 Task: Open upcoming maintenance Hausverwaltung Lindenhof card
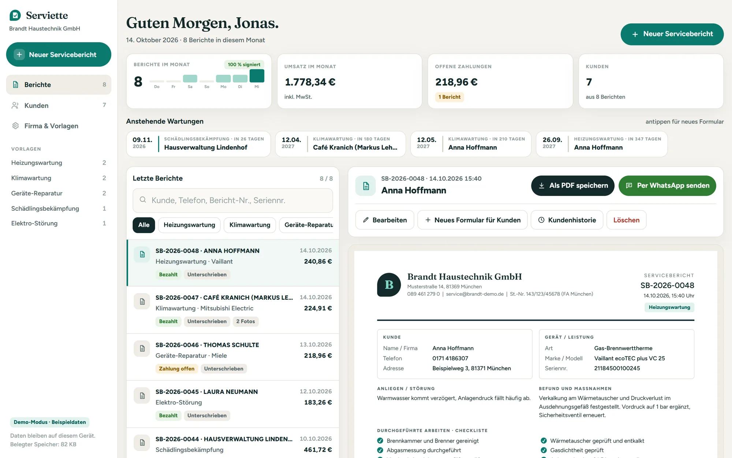(198, 144)
